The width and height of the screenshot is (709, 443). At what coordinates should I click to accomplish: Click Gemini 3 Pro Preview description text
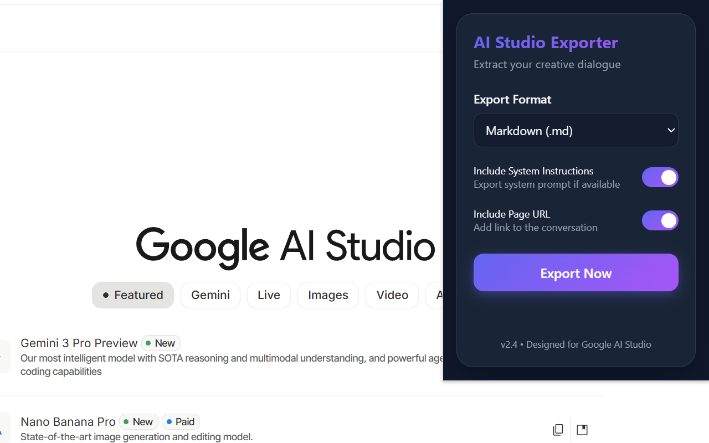point(232,365)
